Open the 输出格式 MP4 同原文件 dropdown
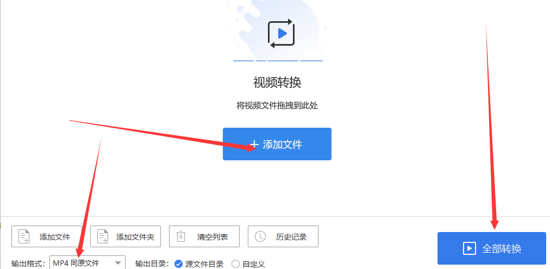 coord(87,263)
